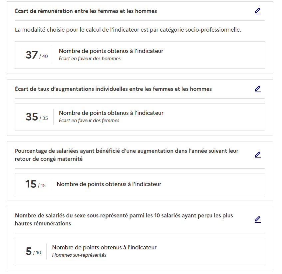The image size is (282, 274).
Task: Edit the remuneration gap indicator (Écart de rémunération)
Action: point(258,11)
